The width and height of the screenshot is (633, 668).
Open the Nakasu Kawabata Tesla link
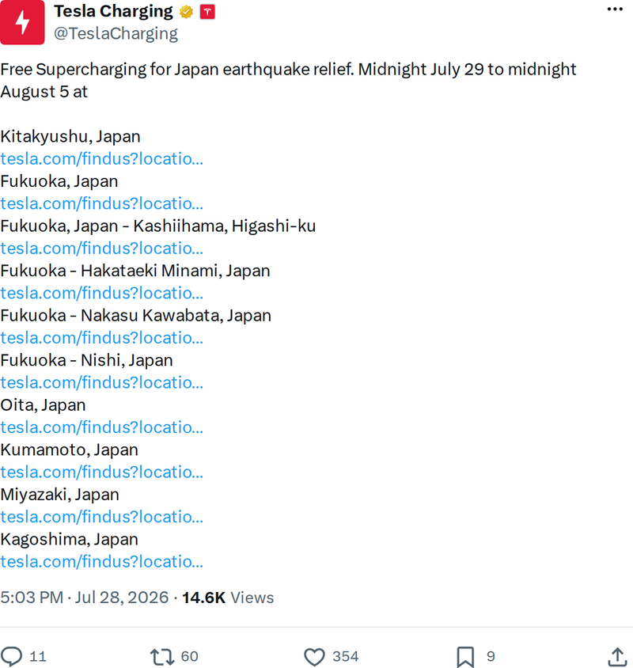point(102,338)
